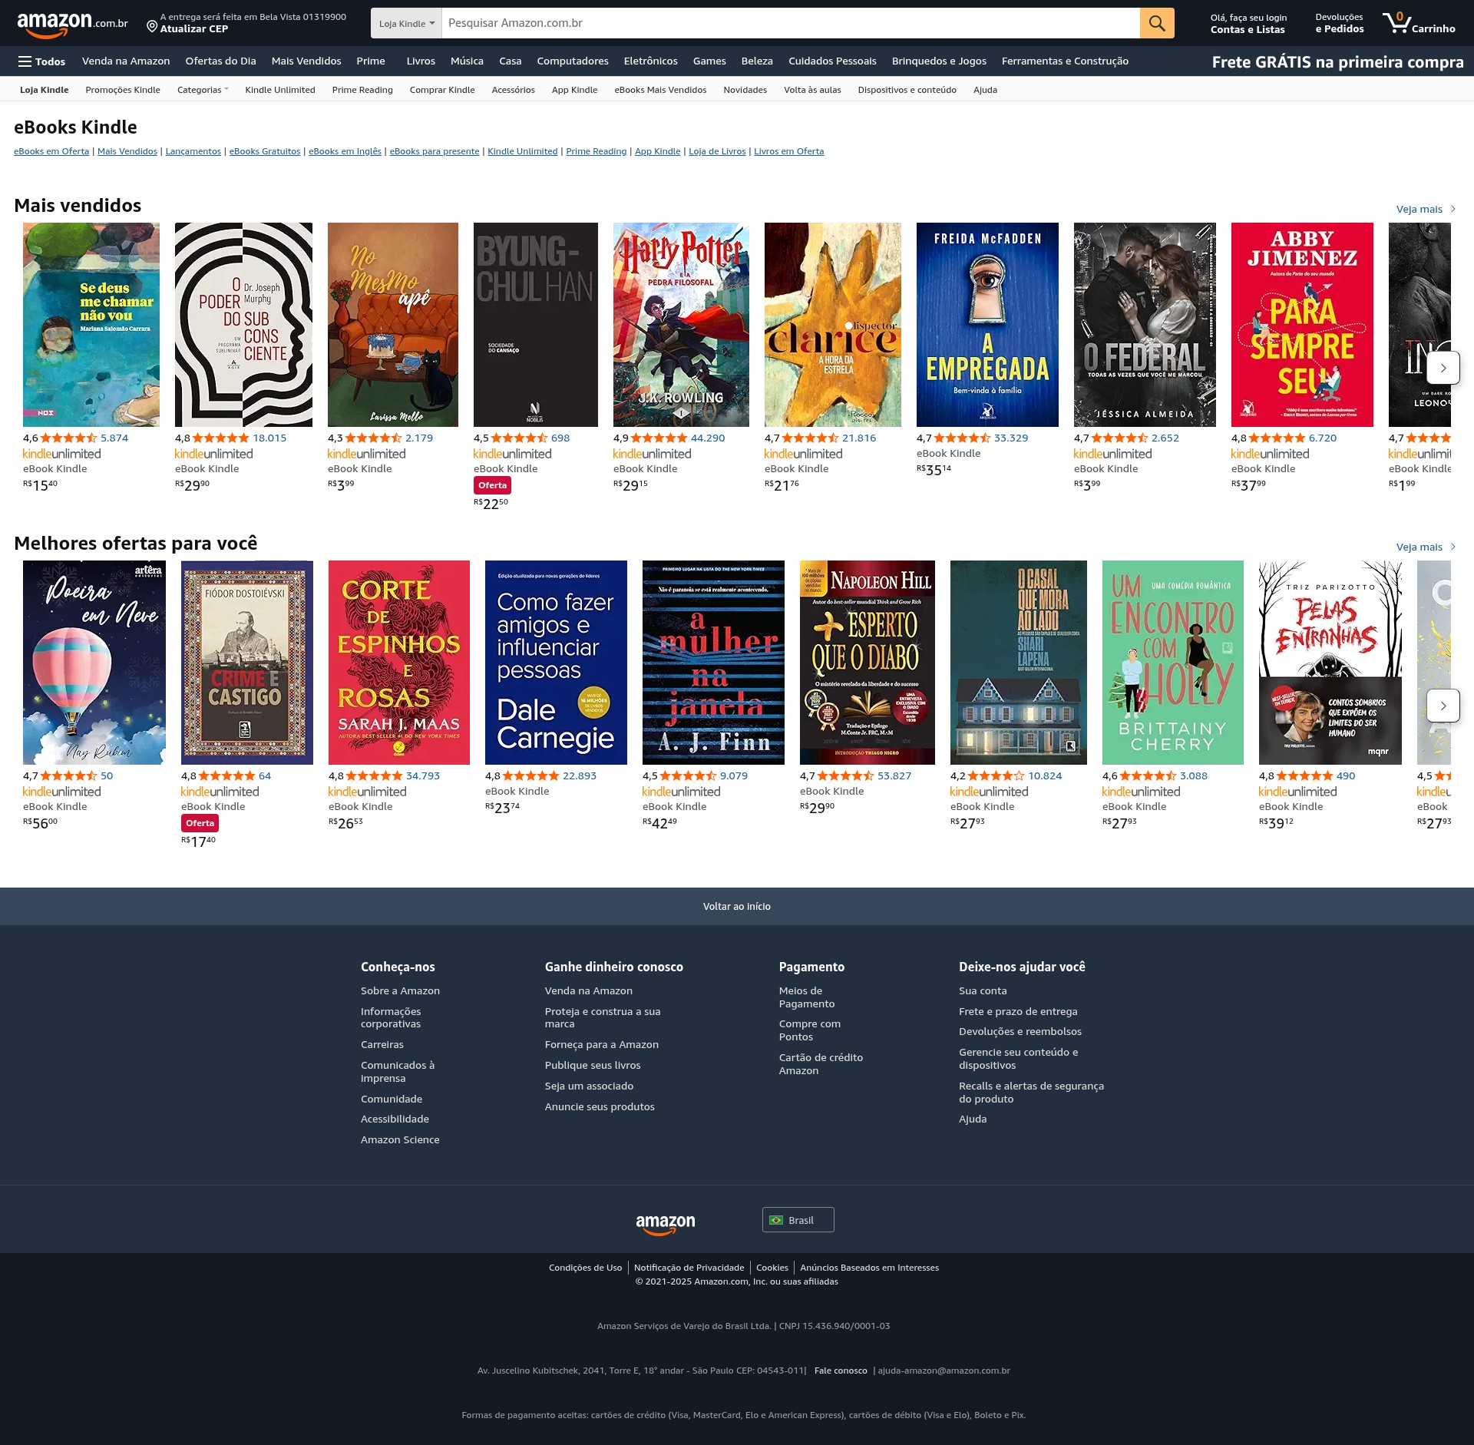1474x1445 pixels.
Task: Click eBooks em Inglês link
Action: click(345, 151)
